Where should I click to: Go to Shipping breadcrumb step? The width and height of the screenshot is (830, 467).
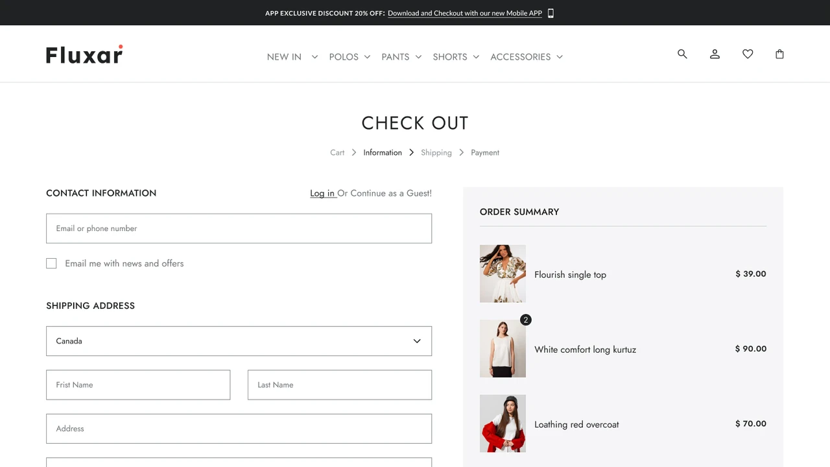pyautogui.click(x=436, y=152)
